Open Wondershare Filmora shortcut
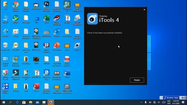The width and height of the screenshot is (187, 105). coord(16,75)
